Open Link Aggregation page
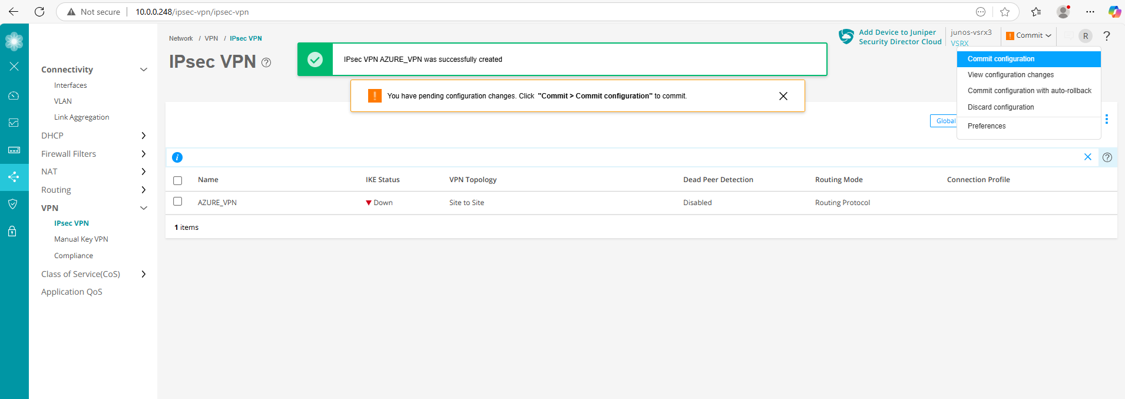1125x399 pixels. coord(82,117)
